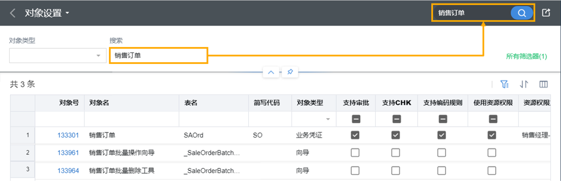Viewport: 561px width, 181px height.
Task: Click the 搜索 input field with 销售订单
Action: 158,56
